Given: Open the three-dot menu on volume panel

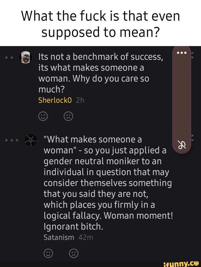Looking at the screenshot, I should [182, 53].
